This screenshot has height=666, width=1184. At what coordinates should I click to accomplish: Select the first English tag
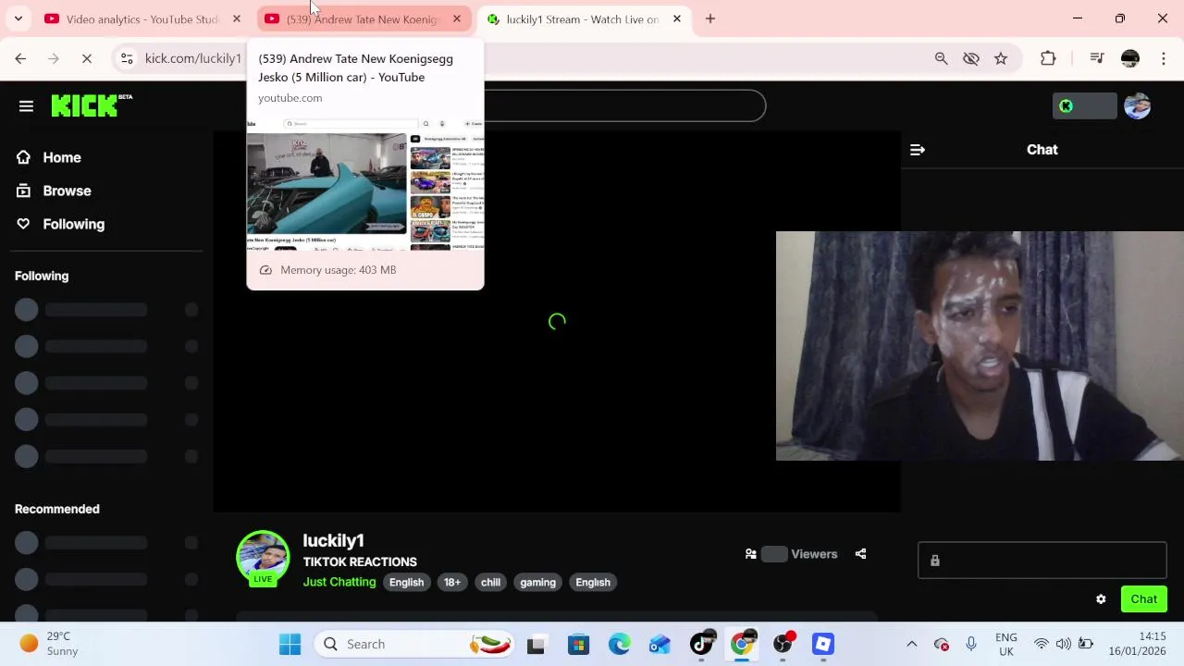(x=406, y=583)
